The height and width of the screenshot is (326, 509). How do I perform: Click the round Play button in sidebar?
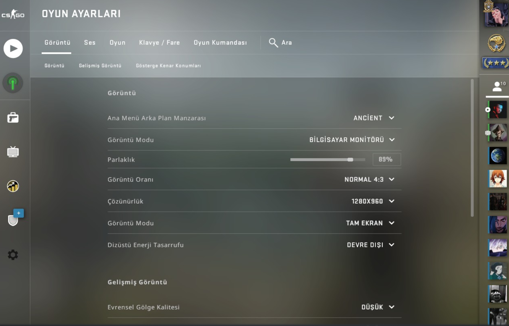[13, 48]
